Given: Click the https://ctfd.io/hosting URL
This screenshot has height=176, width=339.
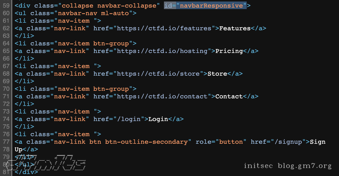Looking at the screenshot, I should 162,51.
